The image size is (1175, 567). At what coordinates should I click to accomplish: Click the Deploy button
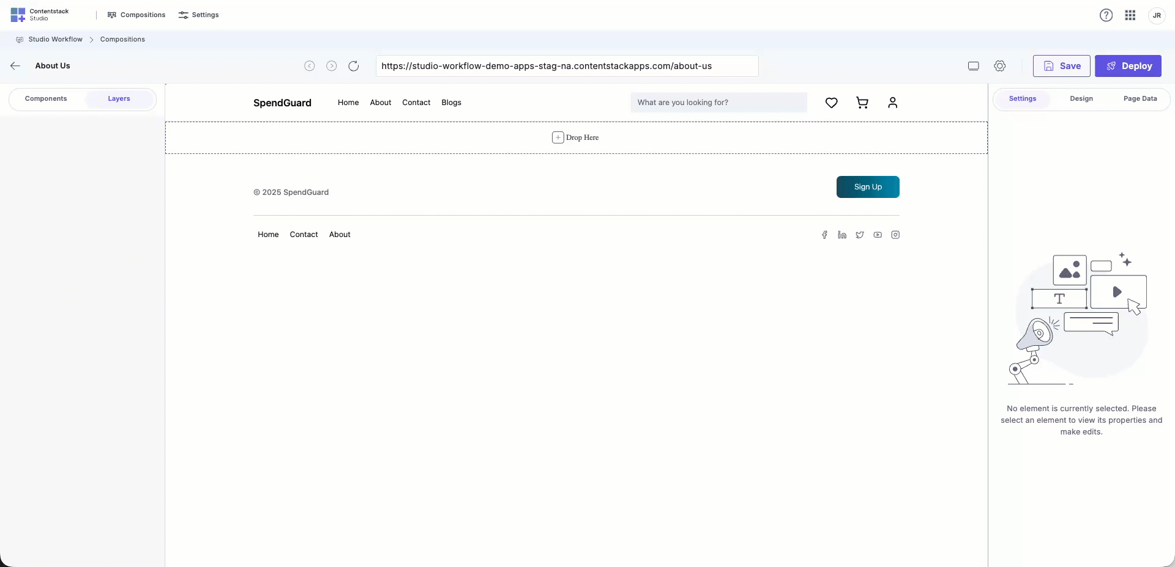(1128, 66)
